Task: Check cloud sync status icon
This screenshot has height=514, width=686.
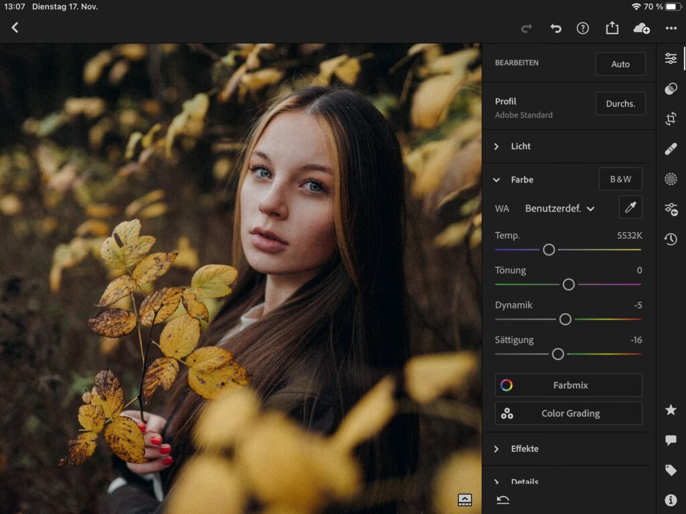Action: click(x=641, y=27)
